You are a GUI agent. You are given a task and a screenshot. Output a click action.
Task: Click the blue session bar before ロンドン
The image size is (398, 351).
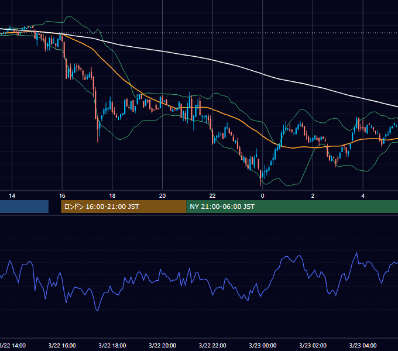pos(24,207)
